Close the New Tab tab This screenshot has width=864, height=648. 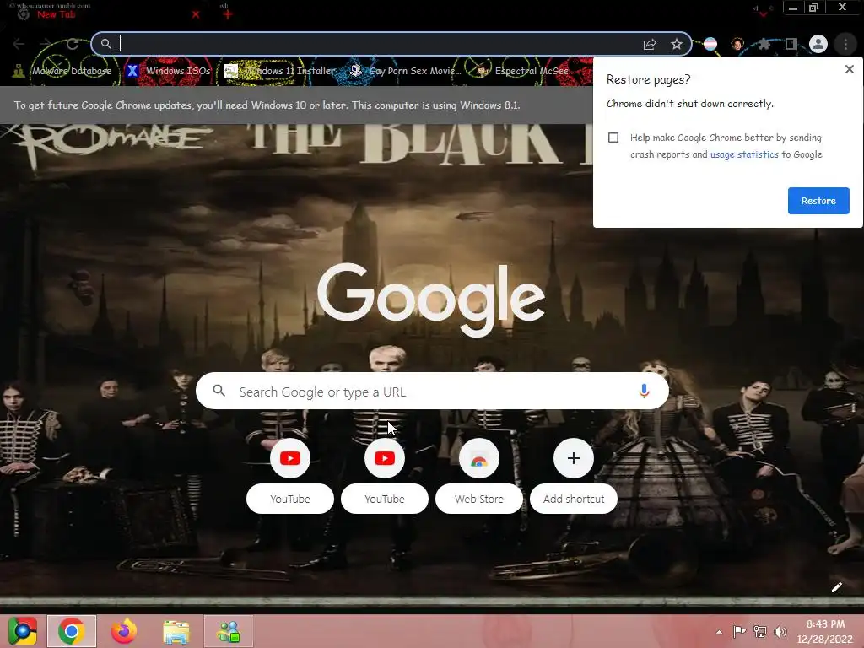[x=196, y=14]
